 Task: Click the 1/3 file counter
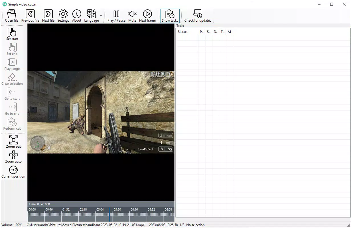pos(182,225)
